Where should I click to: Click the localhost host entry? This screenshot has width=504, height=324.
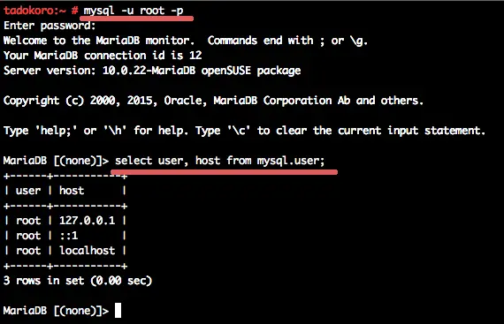(88, 250)
